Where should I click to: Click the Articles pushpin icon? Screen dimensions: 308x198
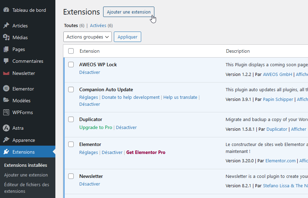(x=6, y=25)
